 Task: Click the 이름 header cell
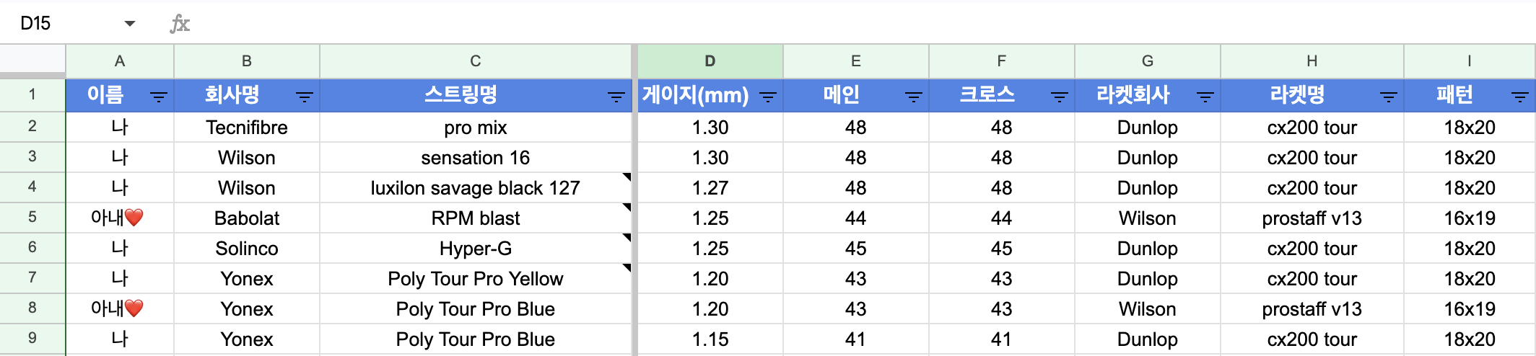[120, 95]
